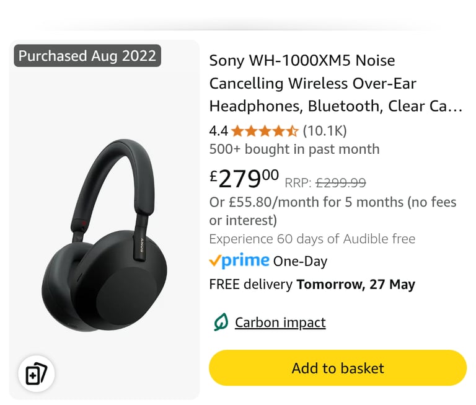476x405 pixels.
Task: Click the green leaf carbon icon
Action: [221, 322]
